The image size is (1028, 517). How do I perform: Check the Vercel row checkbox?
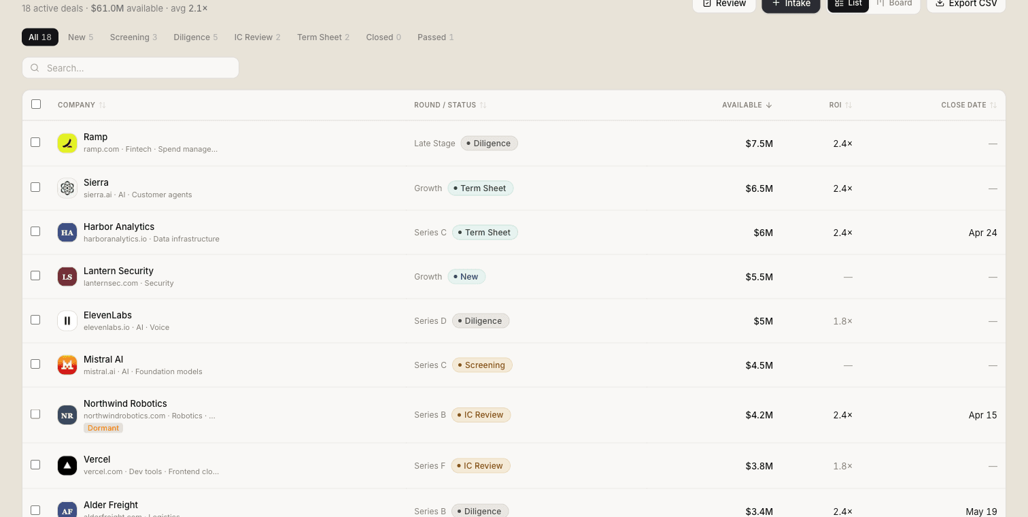tap(35, 465)
